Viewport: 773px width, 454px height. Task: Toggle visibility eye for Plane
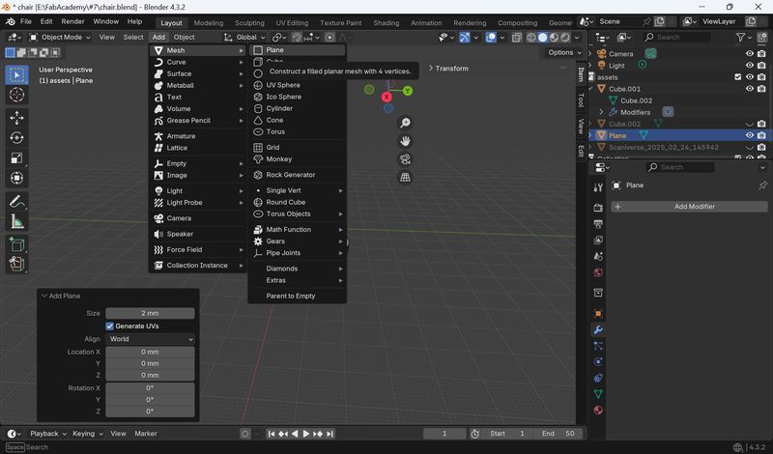tap(750, 135)
